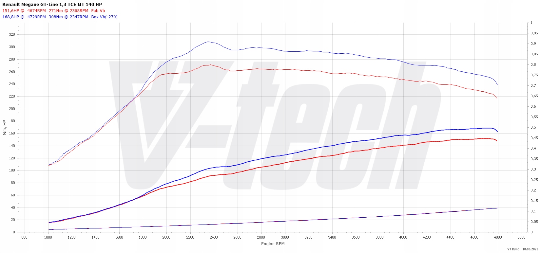Click the x-axis tick label '3400'

point(332,238)
